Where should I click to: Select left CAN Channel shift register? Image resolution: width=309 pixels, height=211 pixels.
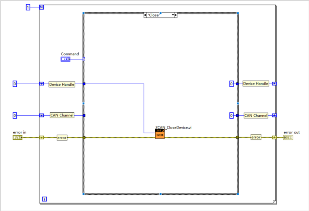pos(41,115)
